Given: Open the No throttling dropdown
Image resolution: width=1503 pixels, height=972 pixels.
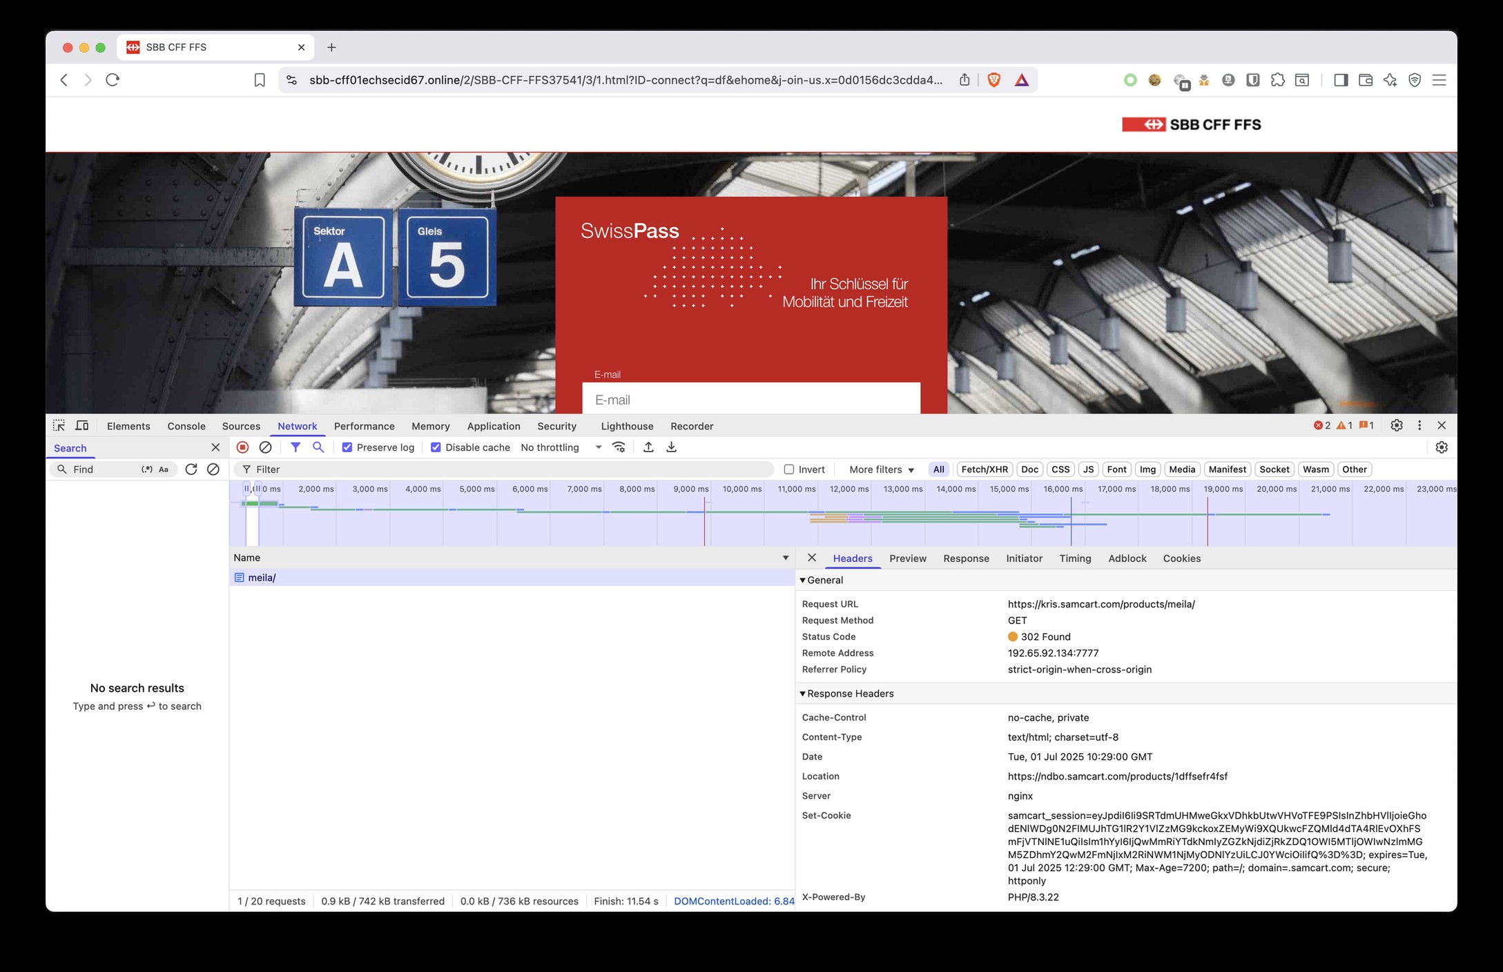Looking at the screenshot, I should pos(561,447).
